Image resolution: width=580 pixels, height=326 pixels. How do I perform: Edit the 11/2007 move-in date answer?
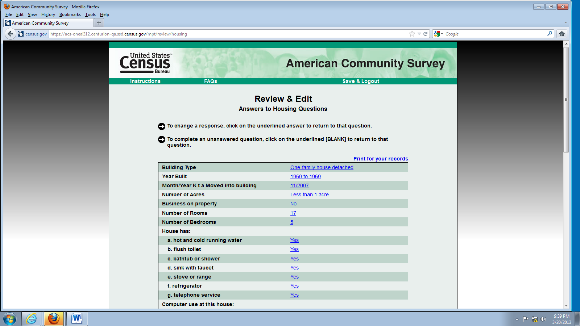pos(299,185)
